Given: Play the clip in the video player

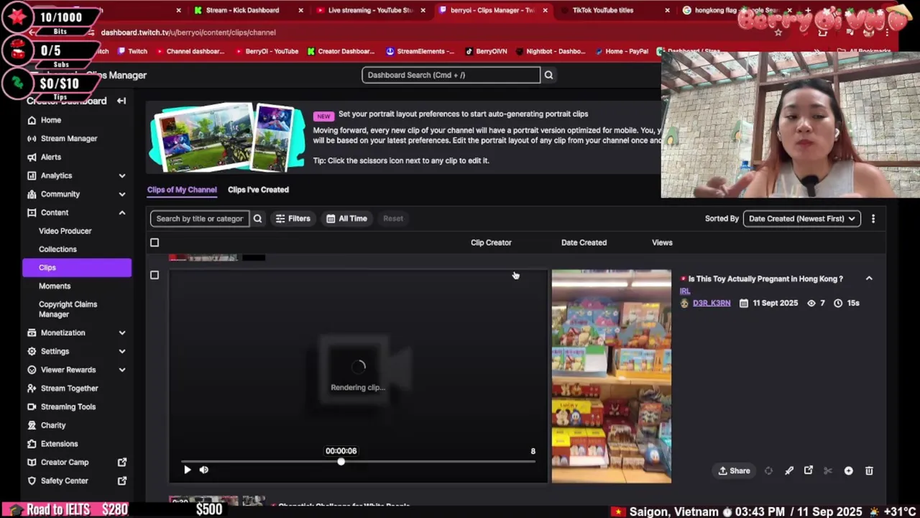Looking at the screenshot, I should click(187, 470).
